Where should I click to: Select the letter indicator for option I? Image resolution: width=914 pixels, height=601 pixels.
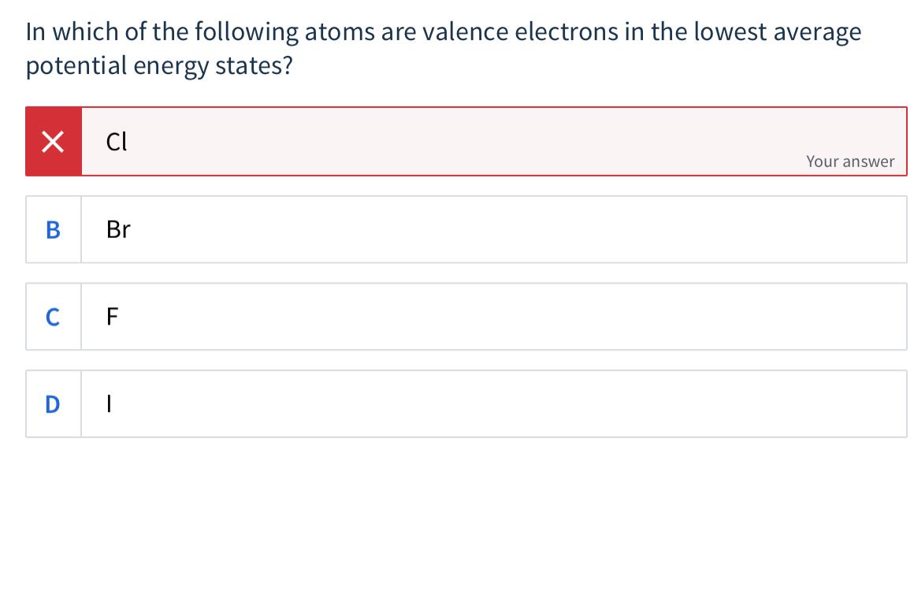(x=52, y=404)
